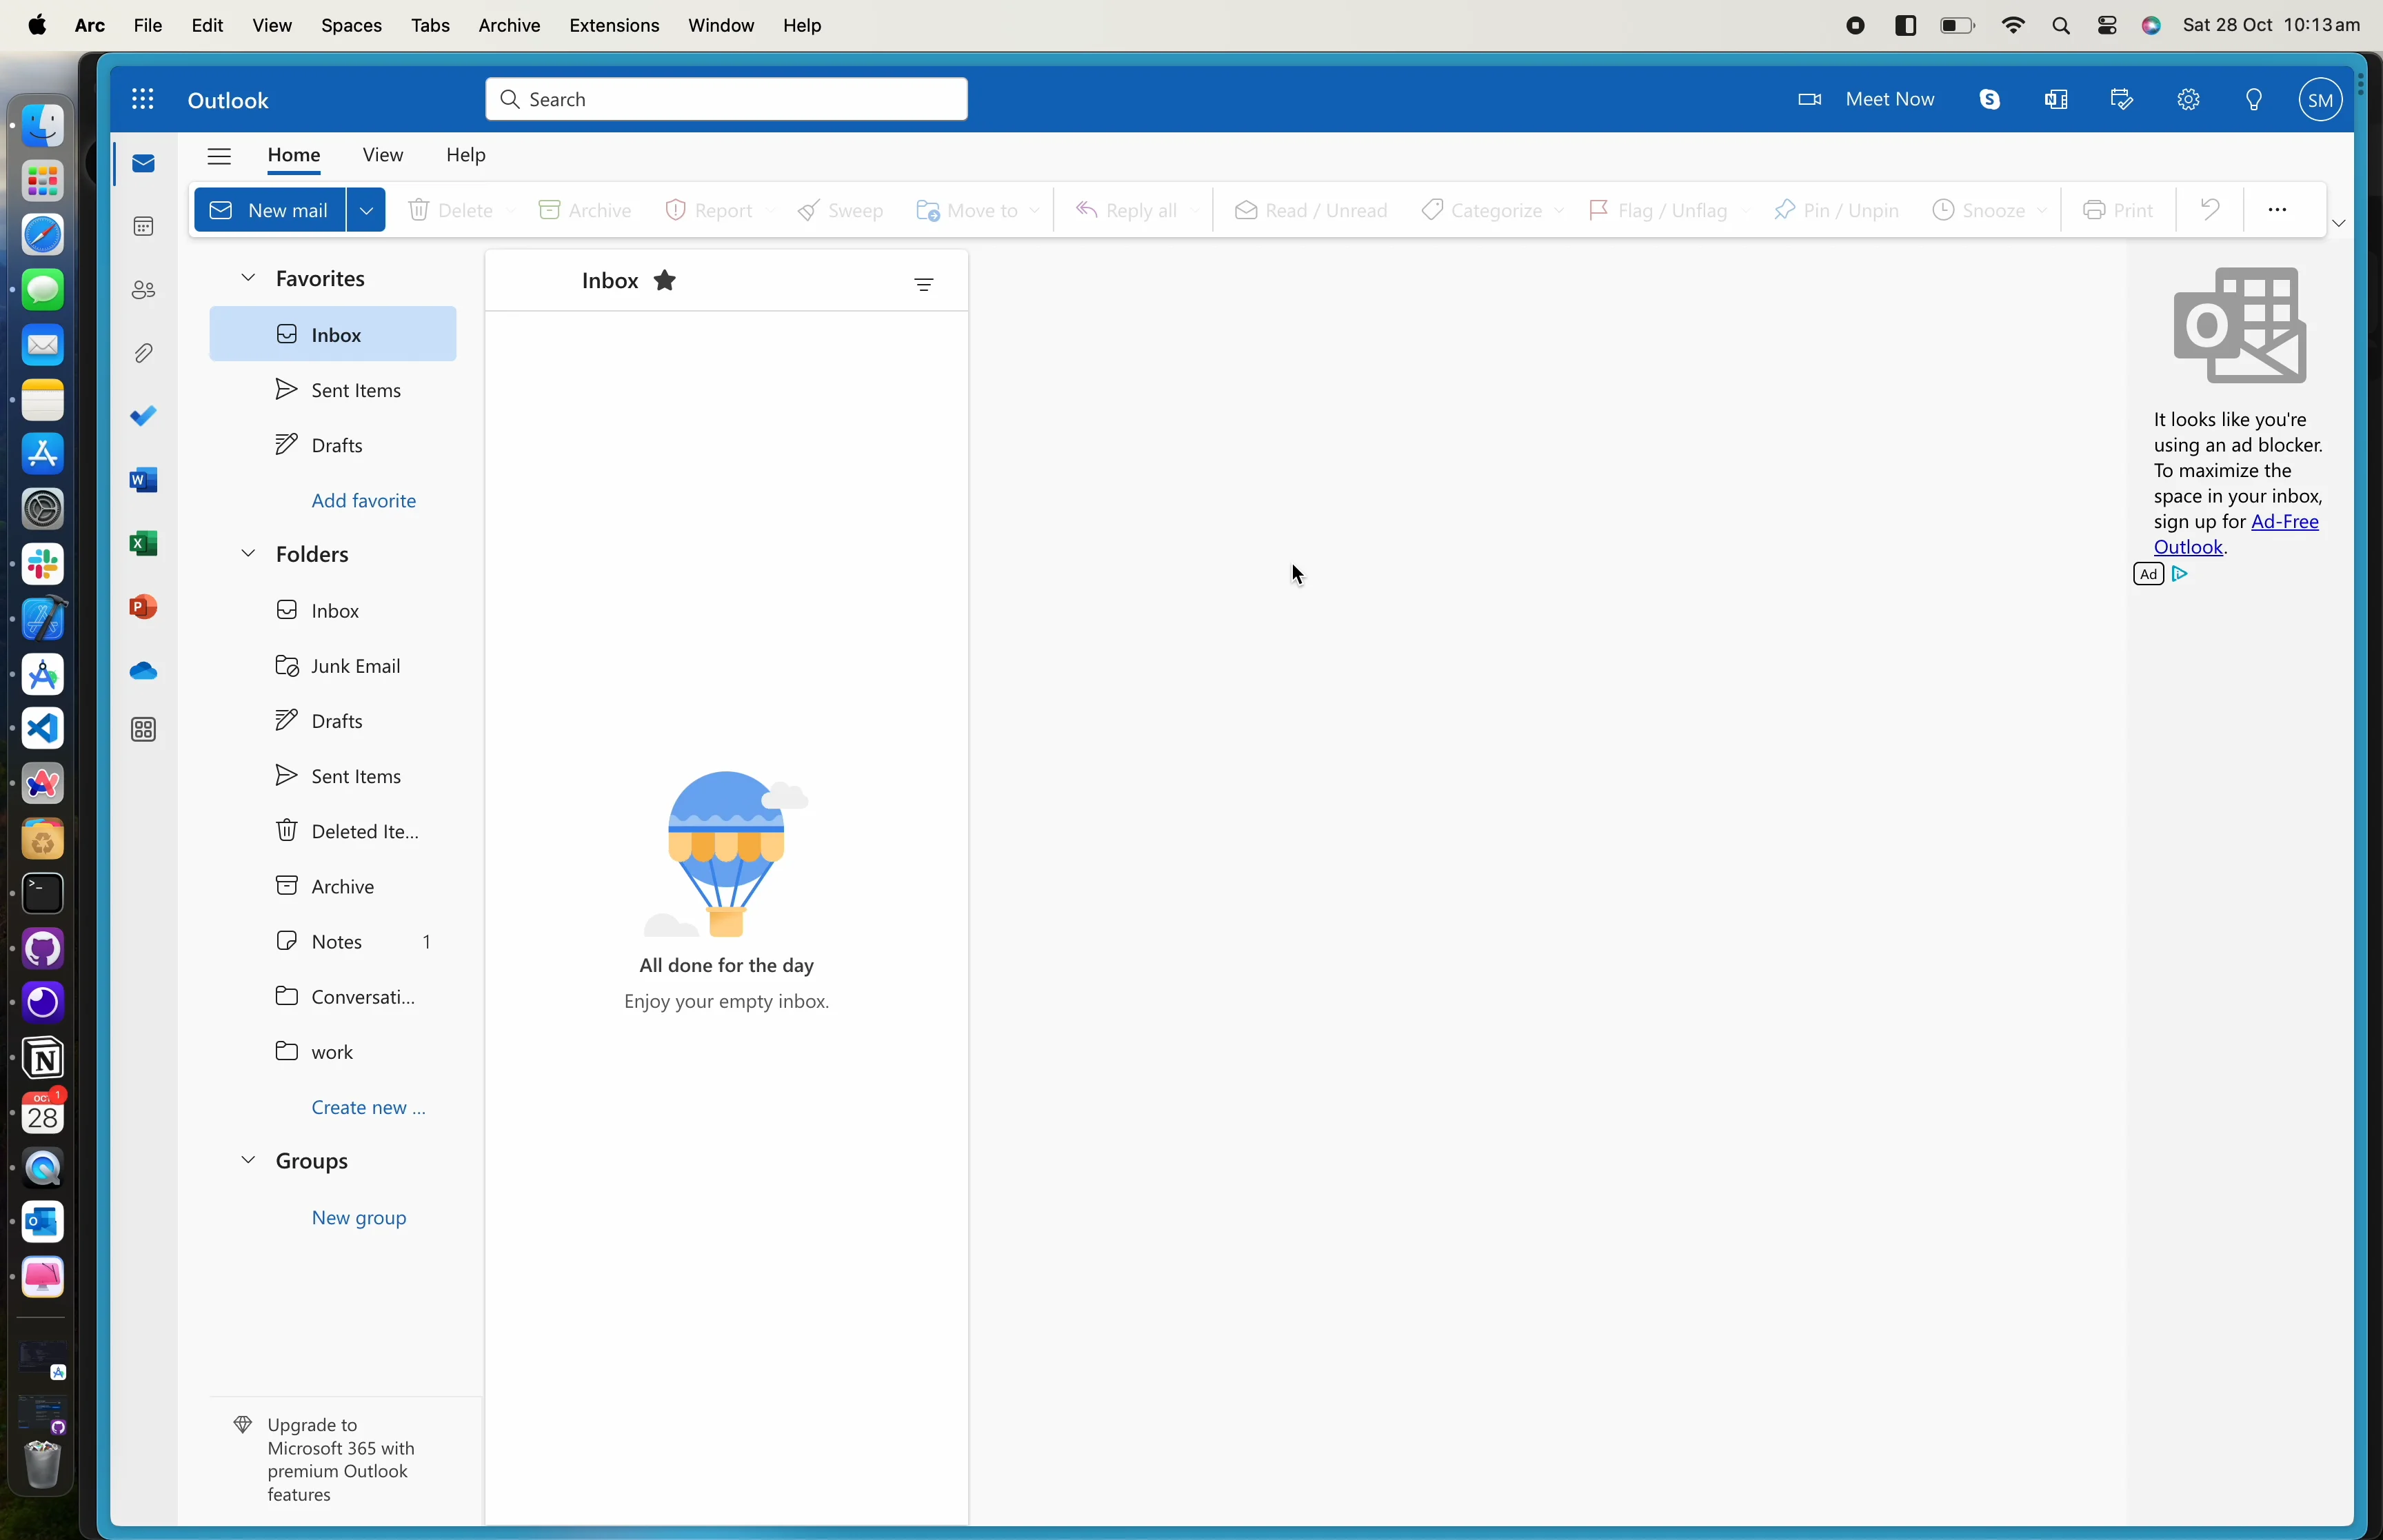Launch Word from the left app rail

[x=144, y=480]
